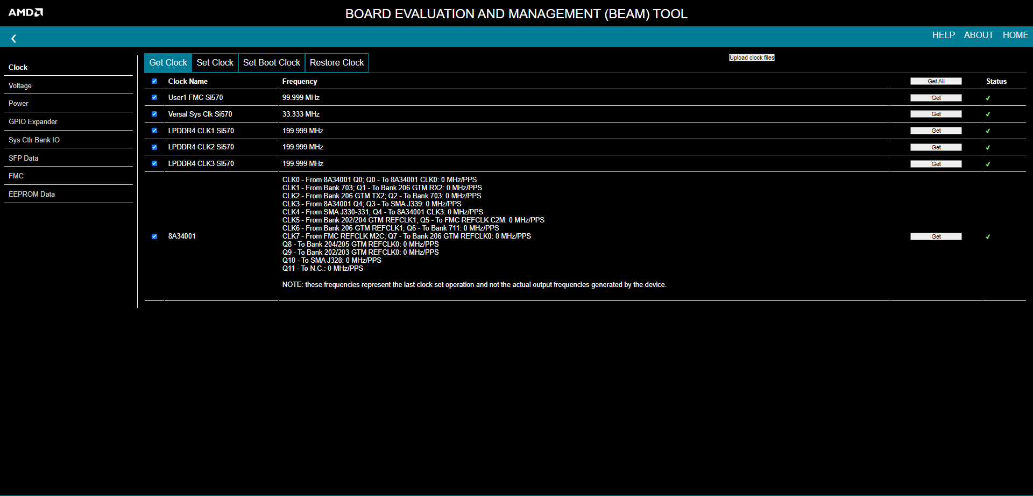Select Clock in the sidebar
This screenshot has height=496, width=1033.
tap(68, 67)
